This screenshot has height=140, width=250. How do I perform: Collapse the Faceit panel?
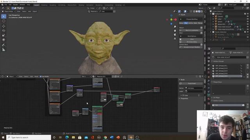pyautogui.click(x=180, y=15)
